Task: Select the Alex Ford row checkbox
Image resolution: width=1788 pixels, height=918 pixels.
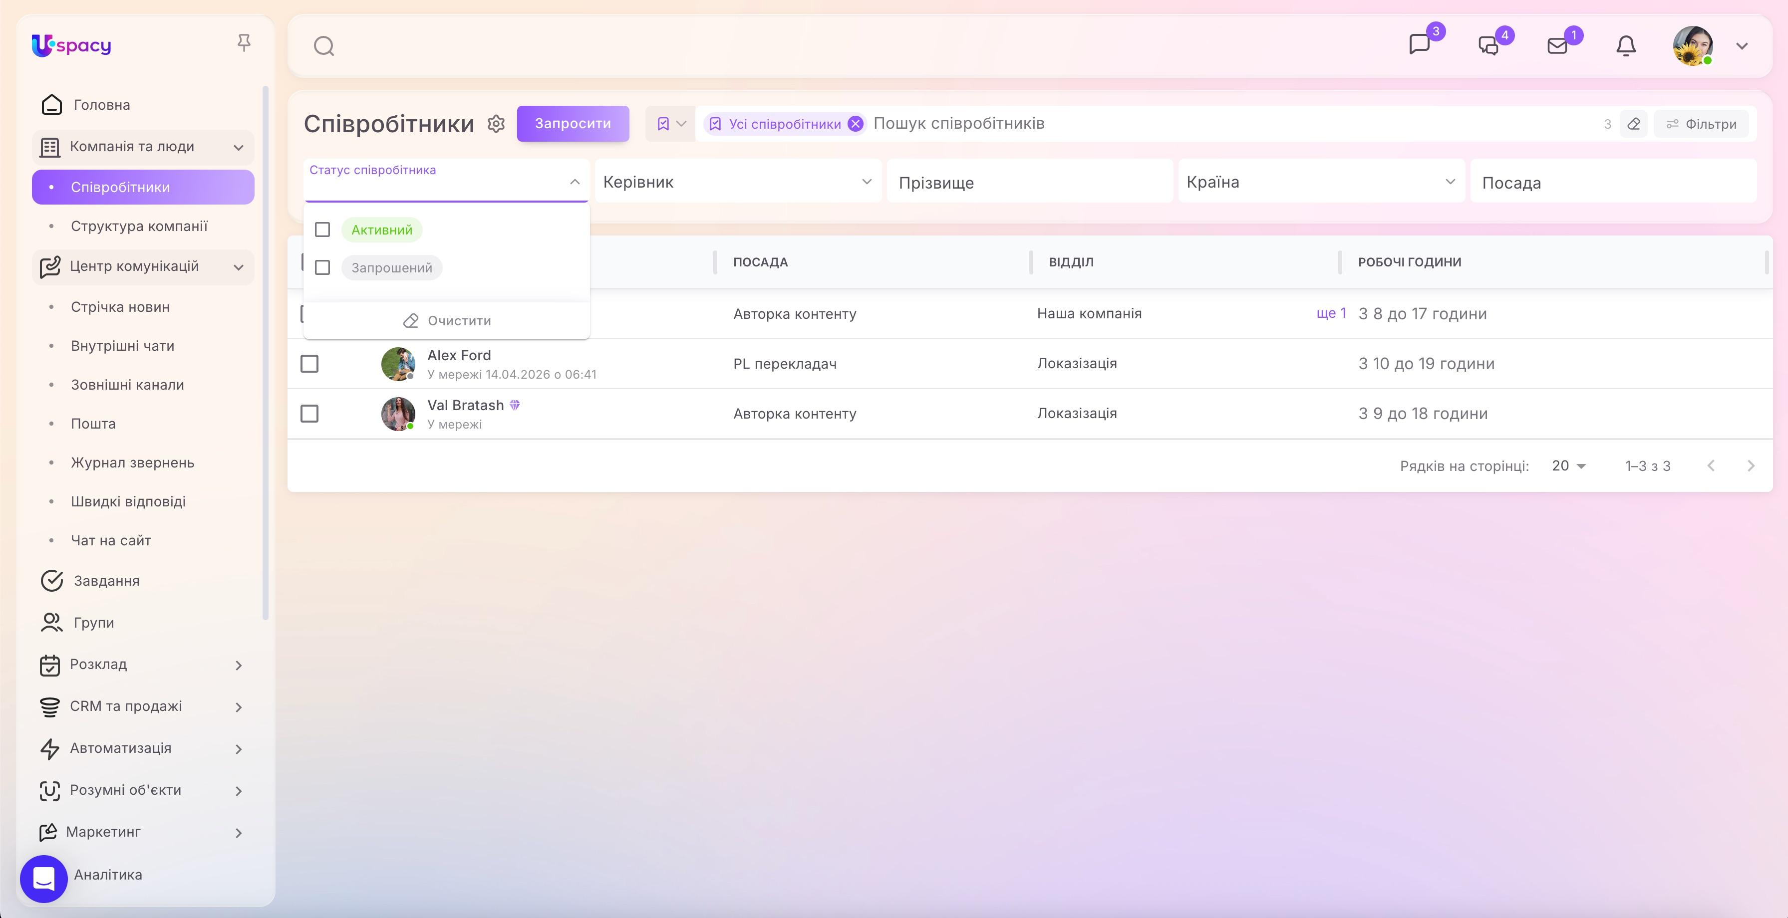Action: click(309, 364)
